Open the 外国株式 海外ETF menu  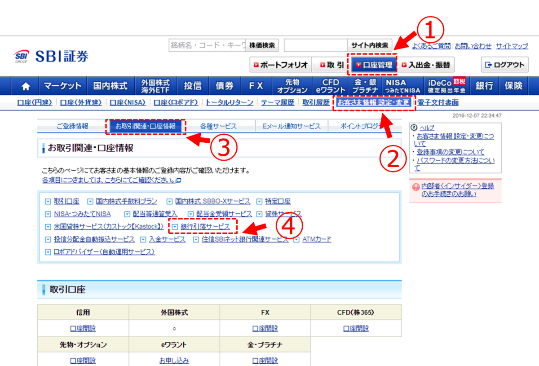tap(155, 85)
